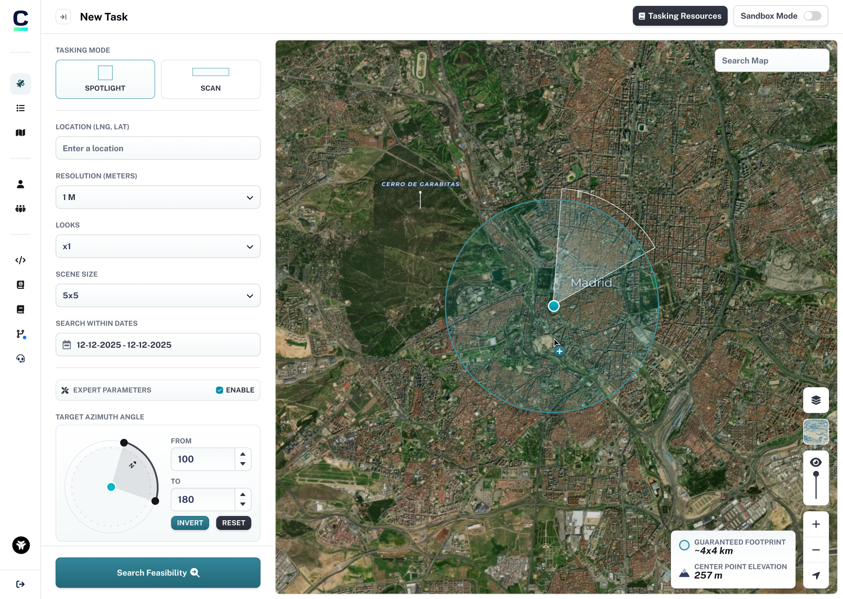Viewport: 843px width, 599px height.
Task: Toggle the eye visibility icon on map
Action: 816,463
